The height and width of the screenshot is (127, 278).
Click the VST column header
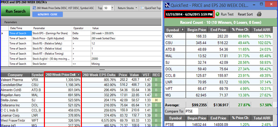(x=146, y=75)
